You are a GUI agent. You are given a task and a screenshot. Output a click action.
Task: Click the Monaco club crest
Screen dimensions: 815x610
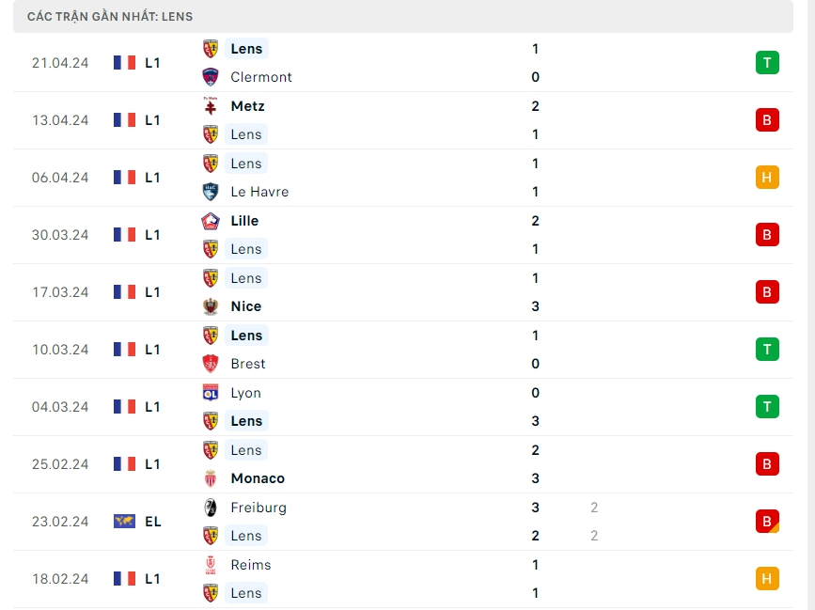[x=211, y=478]
